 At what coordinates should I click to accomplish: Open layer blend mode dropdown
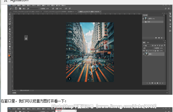click(148, 48)
